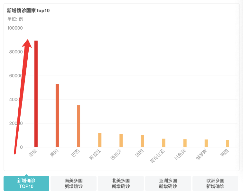Viewport: 243px width, 196px height.
Task: Select the 西班牙 bar
Action: coord(121,141)
